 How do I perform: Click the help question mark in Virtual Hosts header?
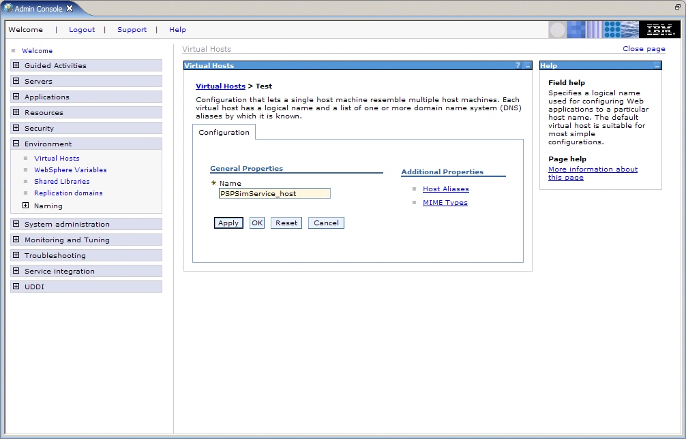[x=518, y=66]
